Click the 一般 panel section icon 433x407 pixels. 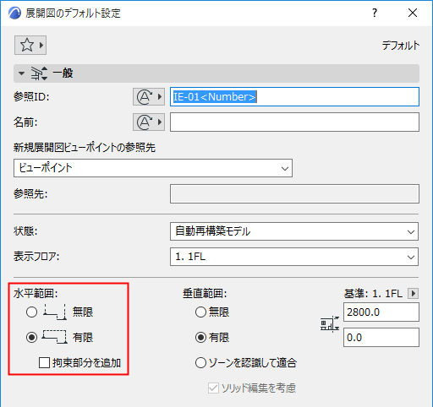coord(39,73)
